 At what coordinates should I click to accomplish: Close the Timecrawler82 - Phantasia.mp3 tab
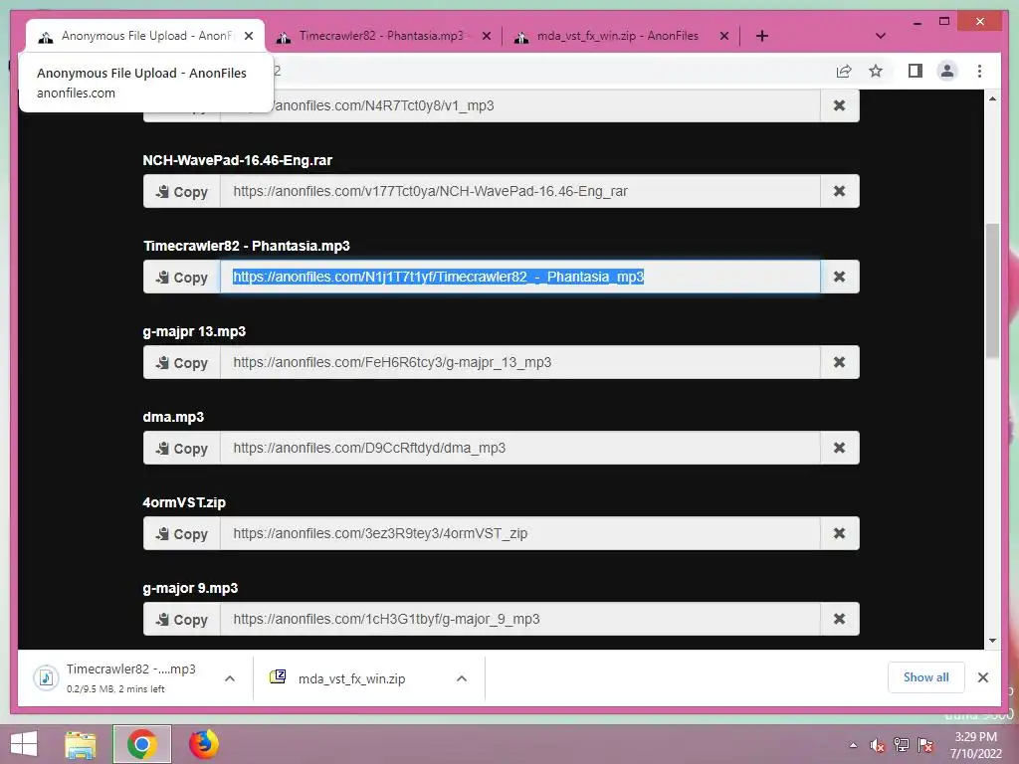[487, 37]
